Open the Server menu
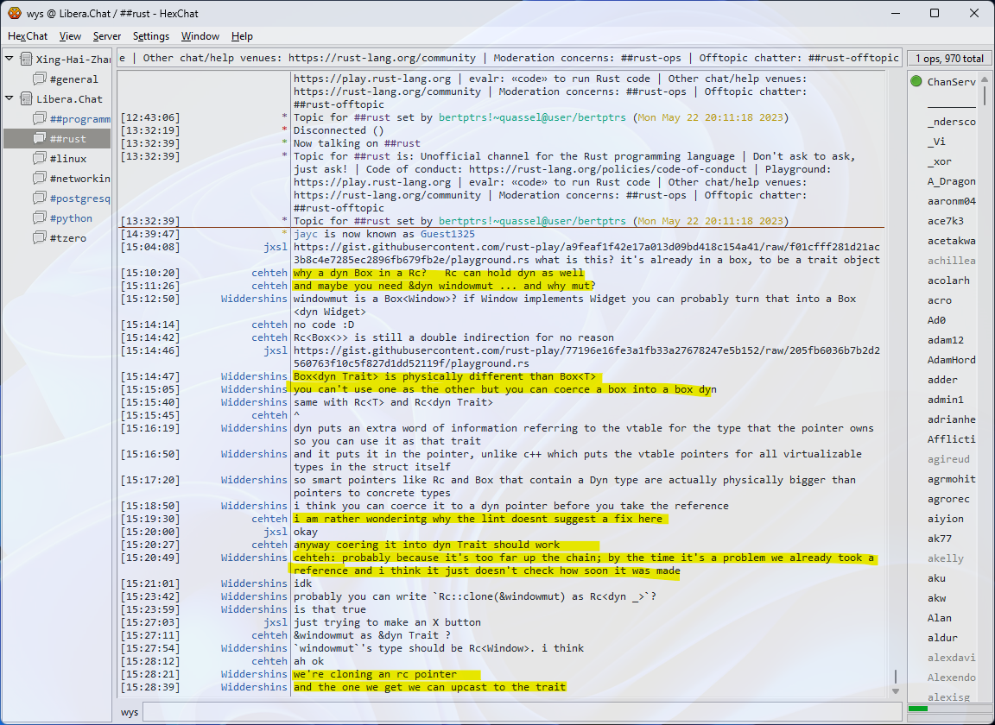Screen dimensions: 995x725 point(107,36)
